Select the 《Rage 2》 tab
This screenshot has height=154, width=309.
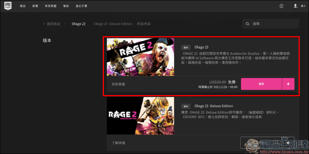pos(79,24)
